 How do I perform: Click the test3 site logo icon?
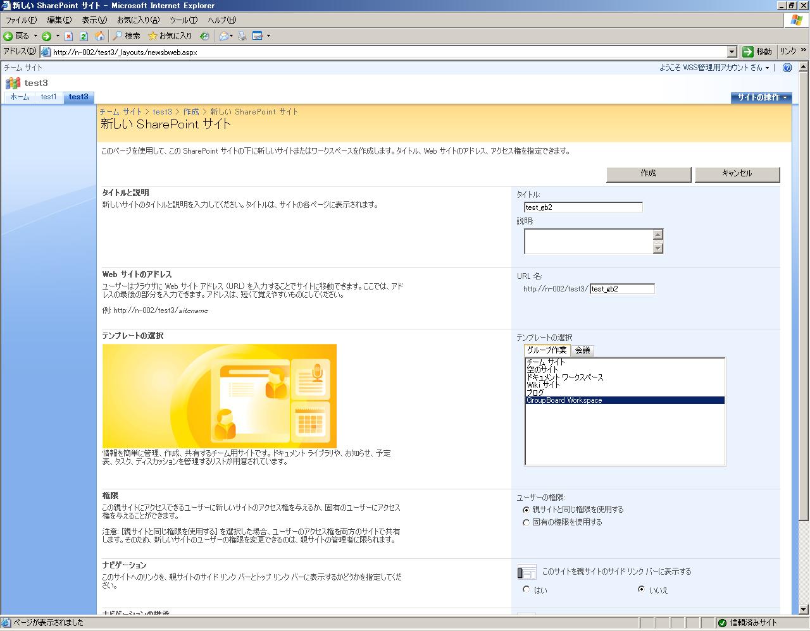pos(13,83)
